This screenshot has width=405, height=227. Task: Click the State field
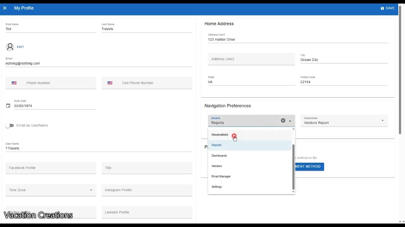[x=252, y=80]
